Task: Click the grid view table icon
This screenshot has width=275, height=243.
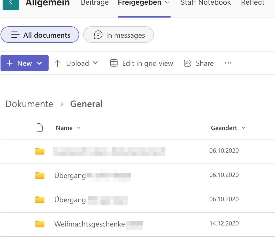Action: 114,63
